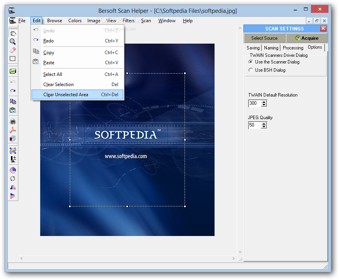The width and height of the screenshot is (339, 280).
Task: Click the flip horizontal triangles icon
Action: [13, 187]
